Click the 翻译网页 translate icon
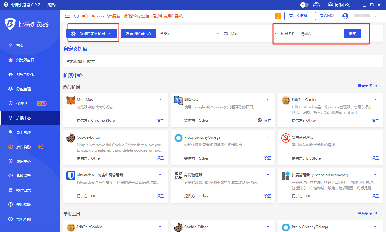 [x=179, y=100]
